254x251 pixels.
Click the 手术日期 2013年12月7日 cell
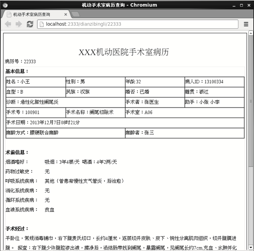(x=125, y=123)
